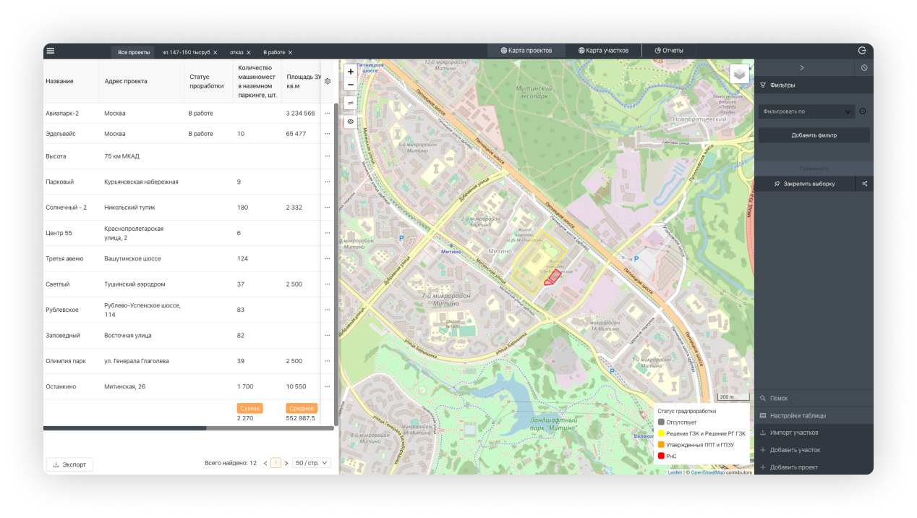Close the 'В работе' tab
This screenshot has width=917, height=518.
(x=291, y=53)
